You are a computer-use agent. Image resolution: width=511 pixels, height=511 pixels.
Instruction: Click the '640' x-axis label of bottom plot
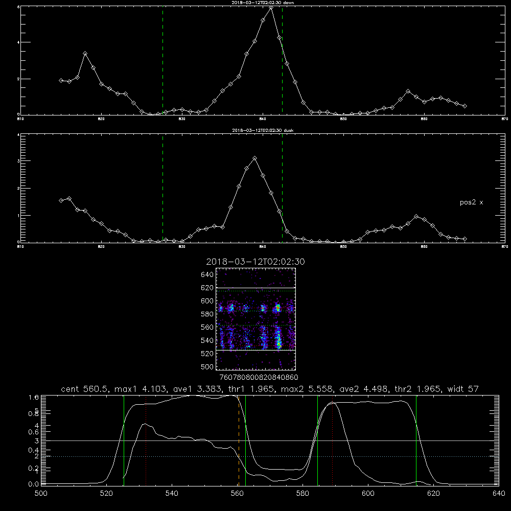point(499,494)
